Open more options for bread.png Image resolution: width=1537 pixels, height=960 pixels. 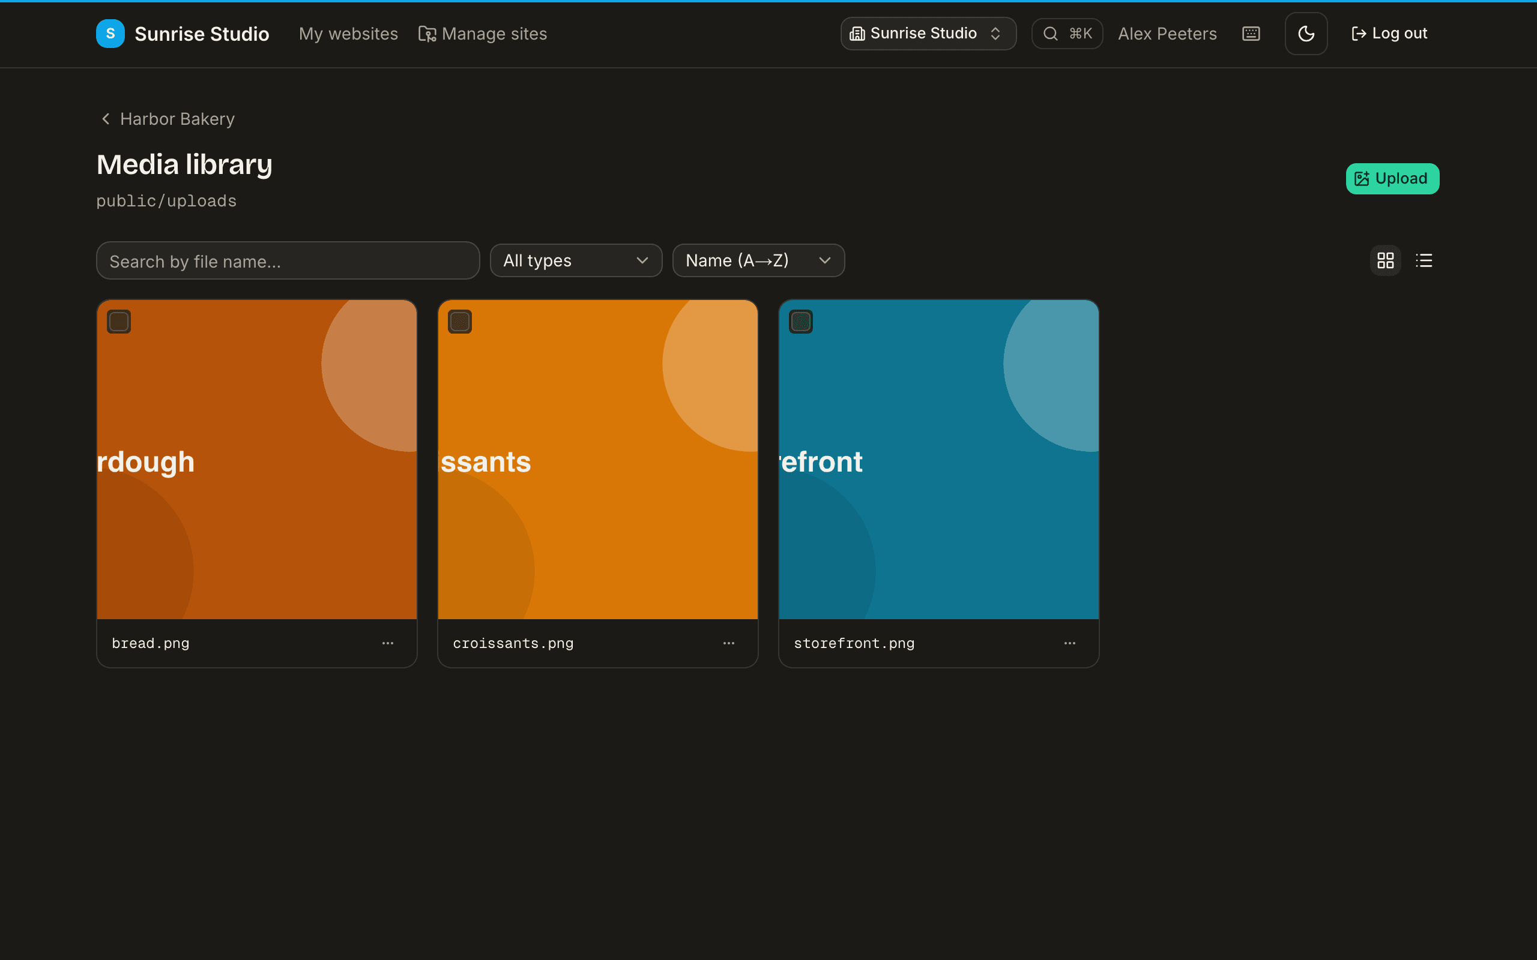pyautogui.click(x=387, y=643)
